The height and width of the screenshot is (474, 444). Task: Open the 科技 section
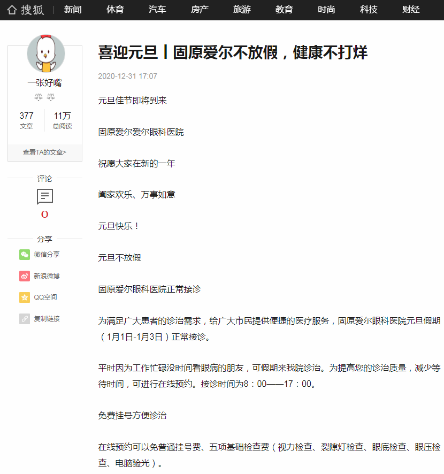pyautogui.click(x=369, y=10)
